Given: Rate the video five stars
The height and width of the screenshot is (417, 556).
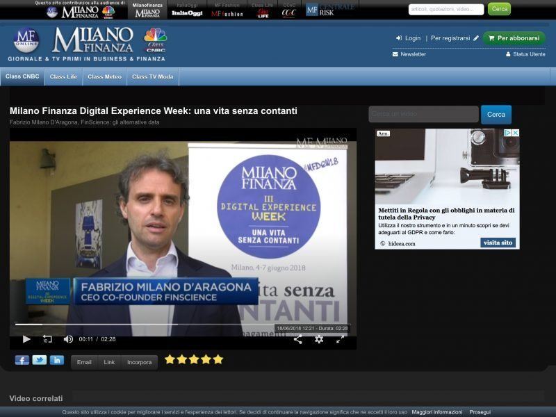Looking at the screenshot, I should [x=218, y=359].
